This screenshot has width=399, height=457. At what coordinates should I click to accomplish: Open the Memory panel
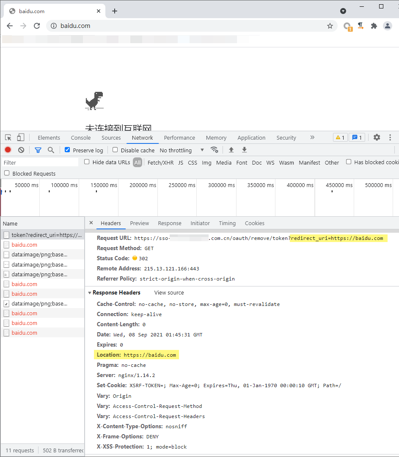click(216, 138)
